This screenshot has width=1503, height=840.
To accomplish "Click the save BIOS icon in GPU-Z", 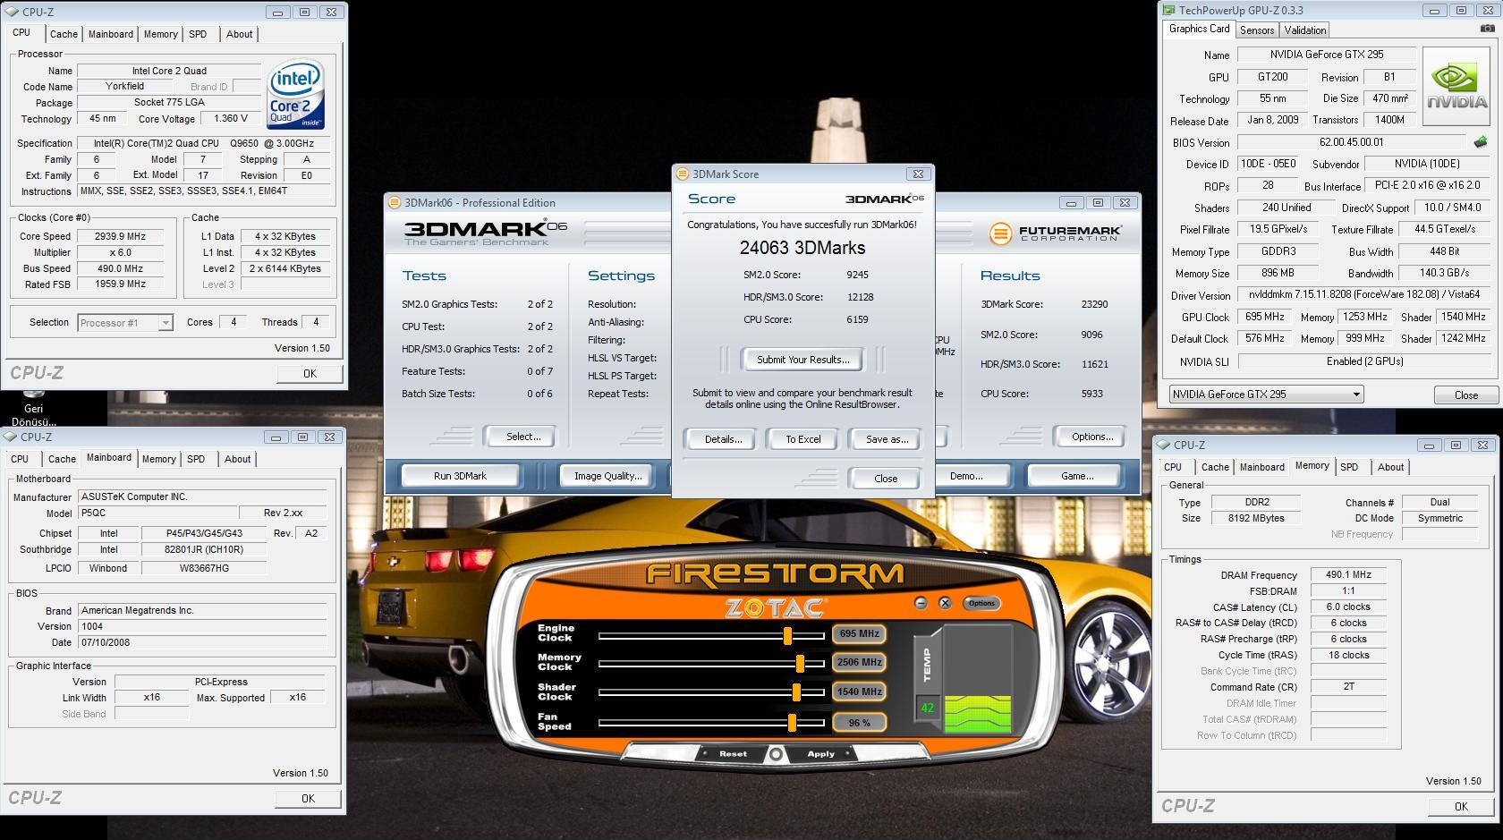I will [1481, 141].
